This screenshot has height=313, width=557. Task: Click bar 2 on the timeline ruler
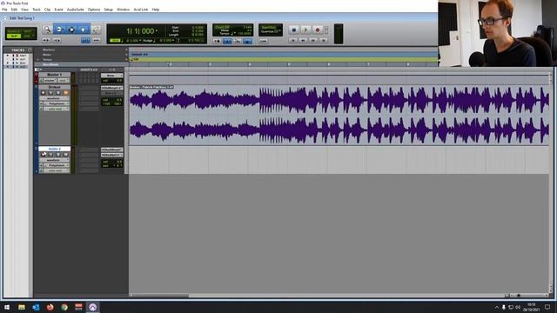tap(171, 64)
